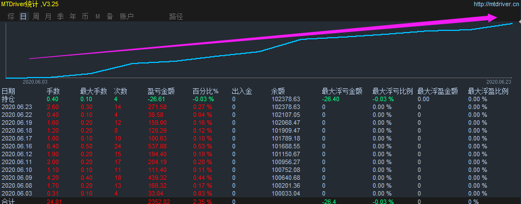Screen dimensions: 521x204
Task: Click the 101688.55 balance value
Action: pos(286,146)
